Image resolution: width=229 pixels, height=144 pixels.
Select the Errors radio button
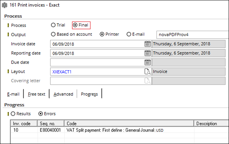(41, 114)
